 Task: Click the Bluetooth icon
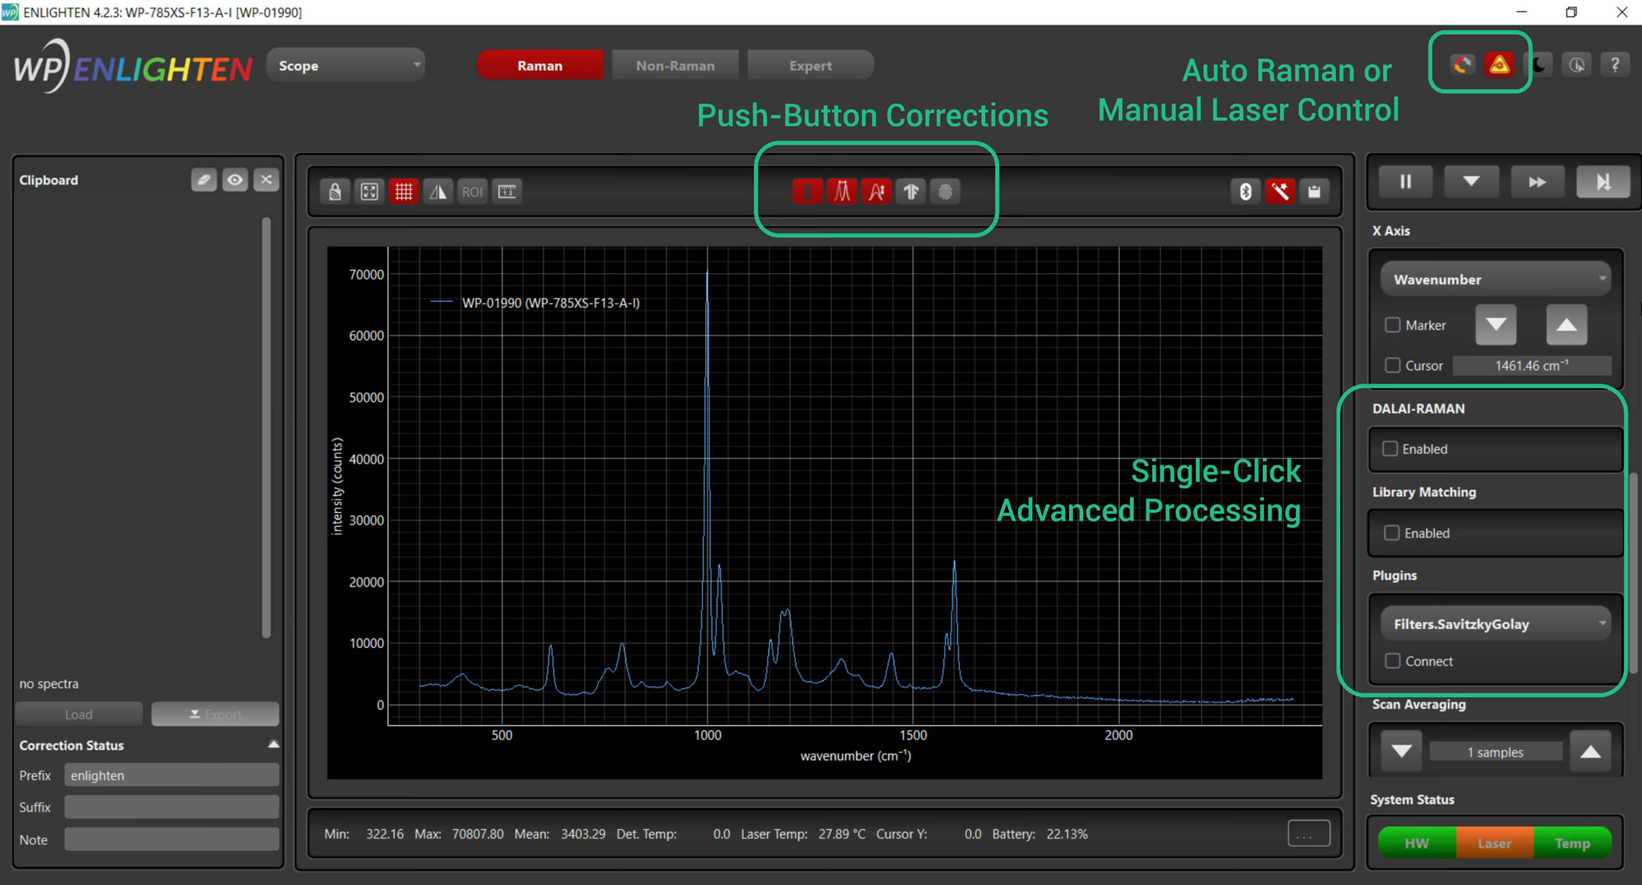(1246, 192)
